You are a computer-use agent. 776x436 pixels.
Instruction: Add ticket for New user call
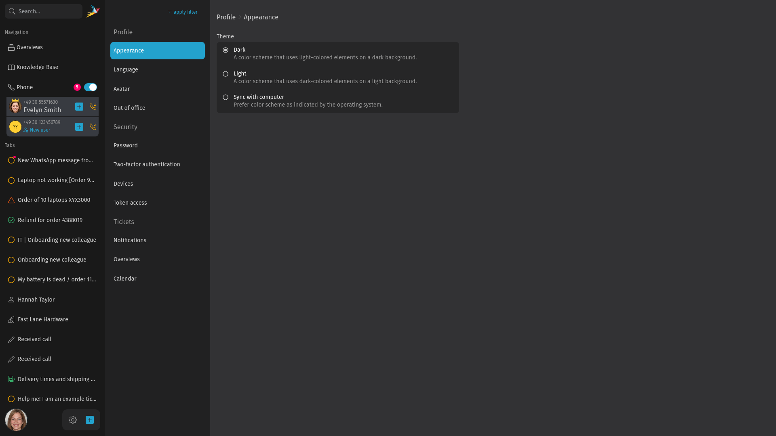click(x=79, y=127)
